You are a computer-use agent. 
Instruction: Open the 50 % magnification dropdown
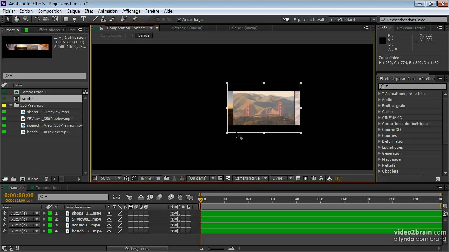[110, 178]
